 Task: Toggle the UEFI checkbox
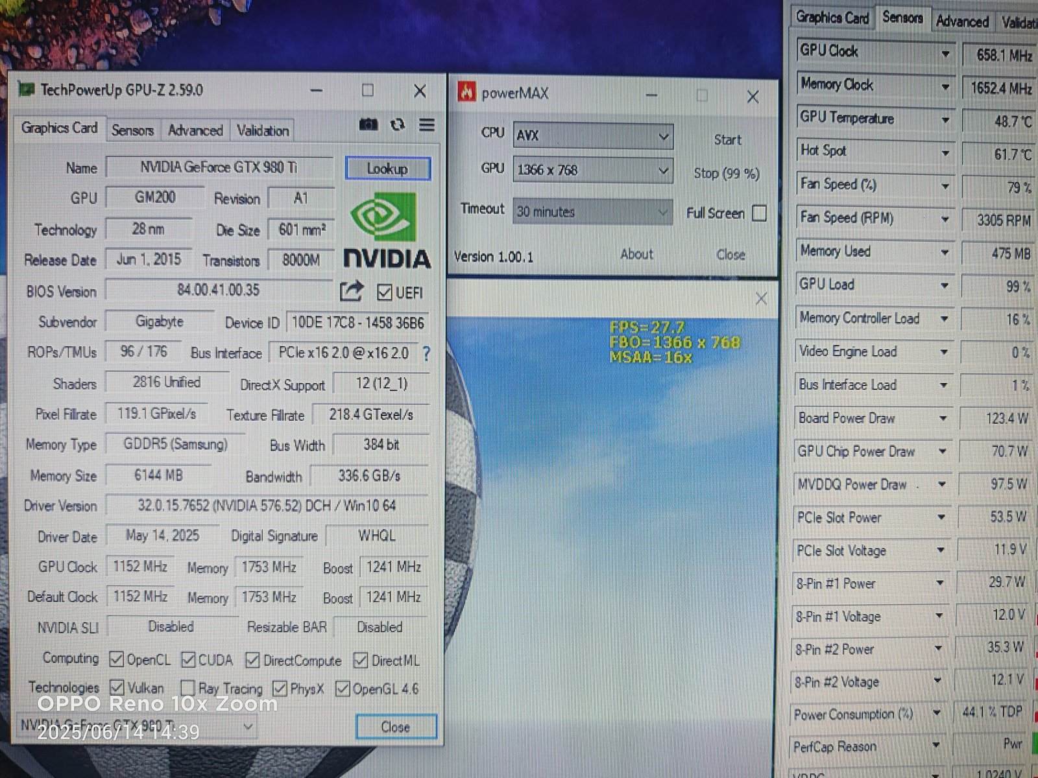pyautogui.click(x=384, y=292)
